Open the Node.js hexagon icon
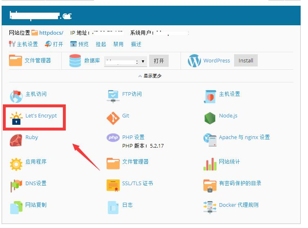This screenshot has height=228, width=308. (x=210, y=118)
